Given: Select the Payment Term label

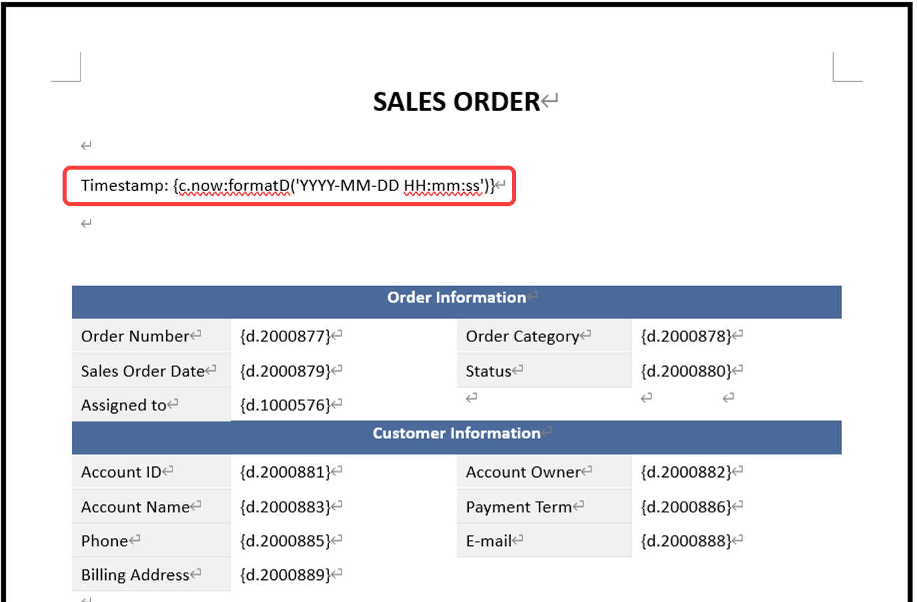Looking at the screenshot, I should pyautogui.click(x=519, y=507).
